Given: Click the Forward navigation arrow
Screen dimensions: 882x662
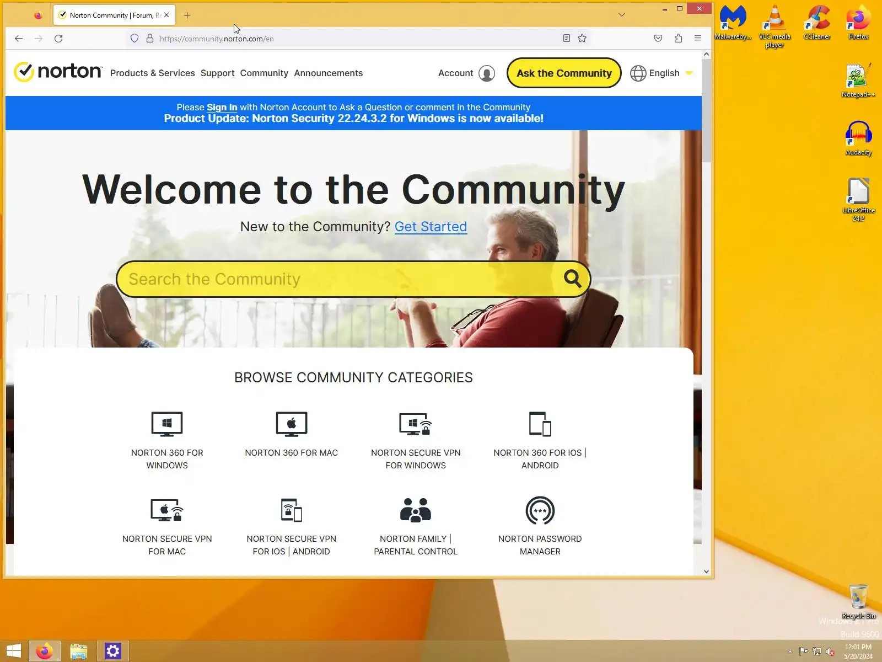Looking at the screenshot, I should (39, 39).
